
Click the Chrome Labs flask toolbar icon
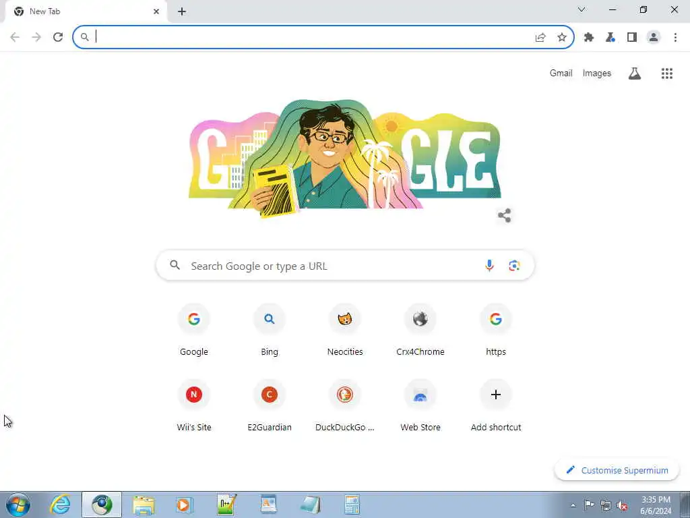610,38
